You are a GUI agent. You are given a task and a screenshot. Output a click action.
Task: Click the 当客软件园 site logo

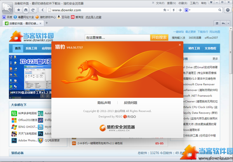click(x=31, y=36)
